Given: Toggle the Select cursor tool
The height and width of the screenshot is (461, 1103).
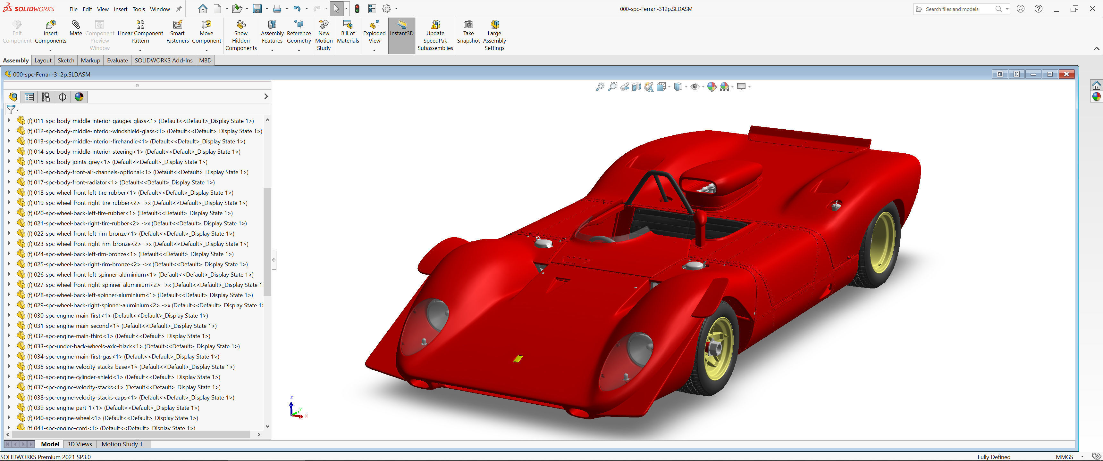Looking at the screenshot, I should [337, 9].
